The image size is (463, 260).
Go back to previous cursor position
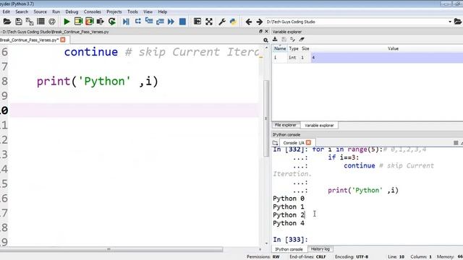(249, 22)
